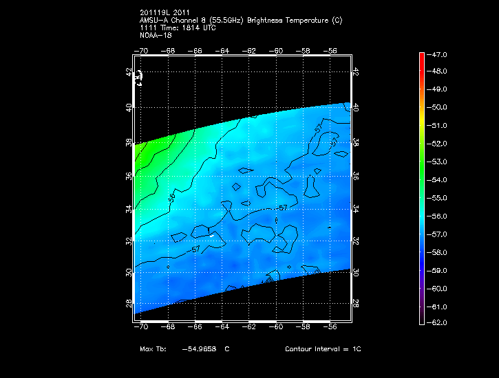Viewport: 499px width, 378px height.
Task: Click the -62 longitude label on bottom axis
Action: click(x=249, y=328)
